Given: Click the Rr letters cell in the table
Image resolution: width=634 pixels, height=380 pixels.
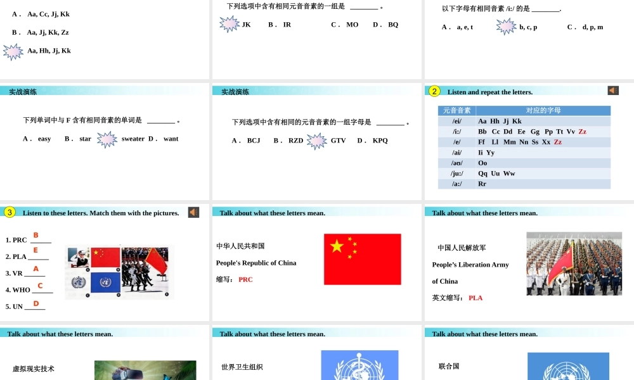Looking at the screenshot, I should click(543, 184).
